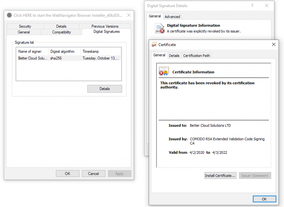
Task: Close the installer Properties dialog
Action: (129, 15)
